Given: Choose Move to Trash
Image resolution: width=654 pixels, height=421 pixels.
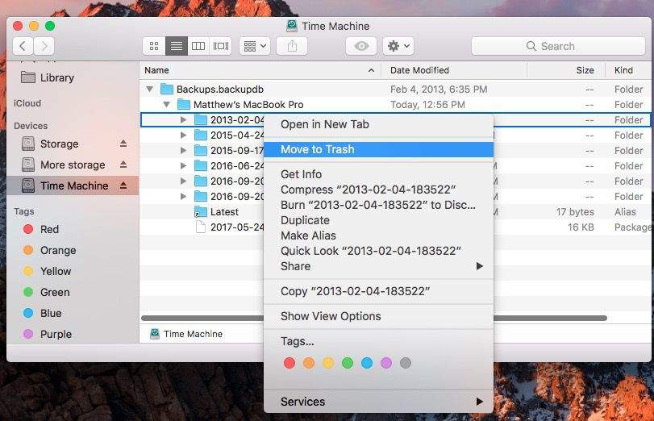Looking at the screenshot, I should [x=379, y=149].
